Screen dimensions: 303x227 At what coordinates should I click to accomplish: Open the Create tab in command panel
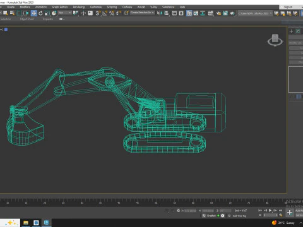(x=291, y=32)
